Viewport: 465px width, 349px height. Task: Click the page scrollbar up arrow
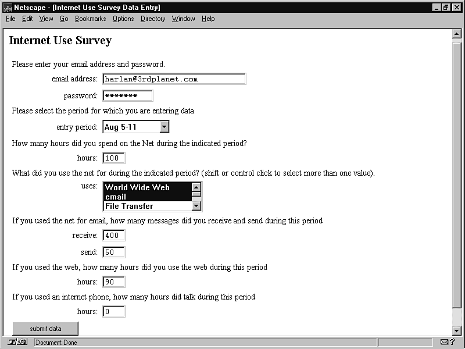457,34
